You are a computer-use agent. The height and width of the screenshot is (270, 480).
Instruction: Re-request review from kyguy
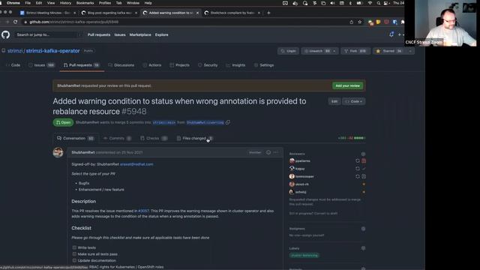(357, 169)
